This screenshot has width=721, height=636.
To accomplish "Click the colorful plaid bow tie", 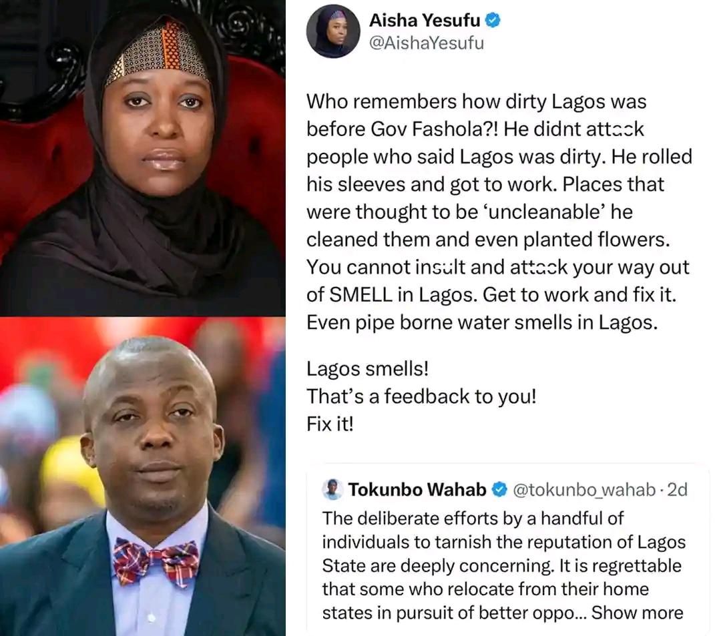I will tap(156, 562).
